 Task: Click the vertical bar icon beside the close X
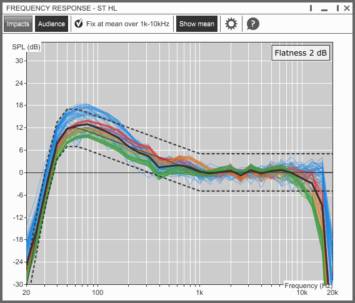tap(337, 8)
